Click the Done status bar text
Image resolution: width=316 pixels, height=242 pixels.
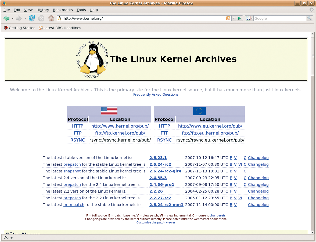8,237
